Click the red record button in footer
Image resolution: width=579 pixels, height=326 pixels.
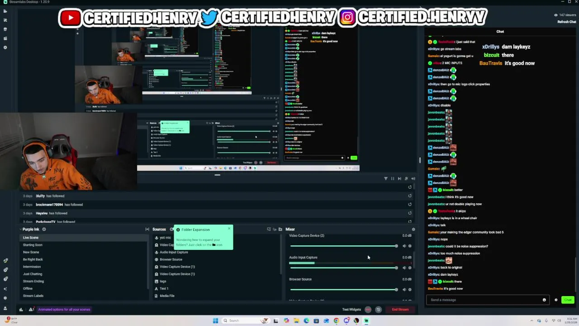click(368, 310)
